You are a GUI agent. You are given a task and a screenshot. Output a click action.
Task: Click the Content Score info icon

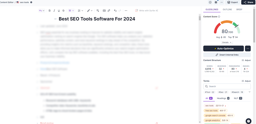[x=219, y=17]
